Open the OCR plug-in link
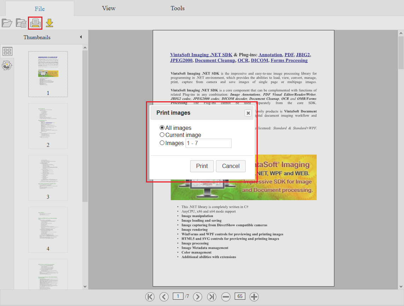Image resolution: width=404 pixels, height=306 pixels. point(243,60)
